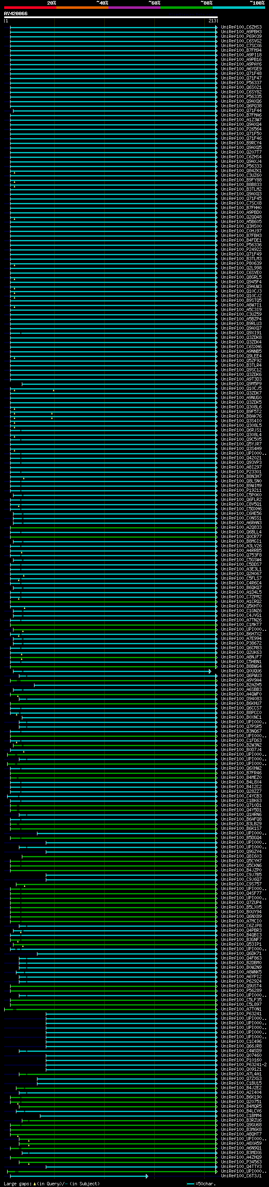Screen dimensions: 269x1187
Task: Select the UniRef100_A6YGE9 label
Action: (x=241, y=69)
